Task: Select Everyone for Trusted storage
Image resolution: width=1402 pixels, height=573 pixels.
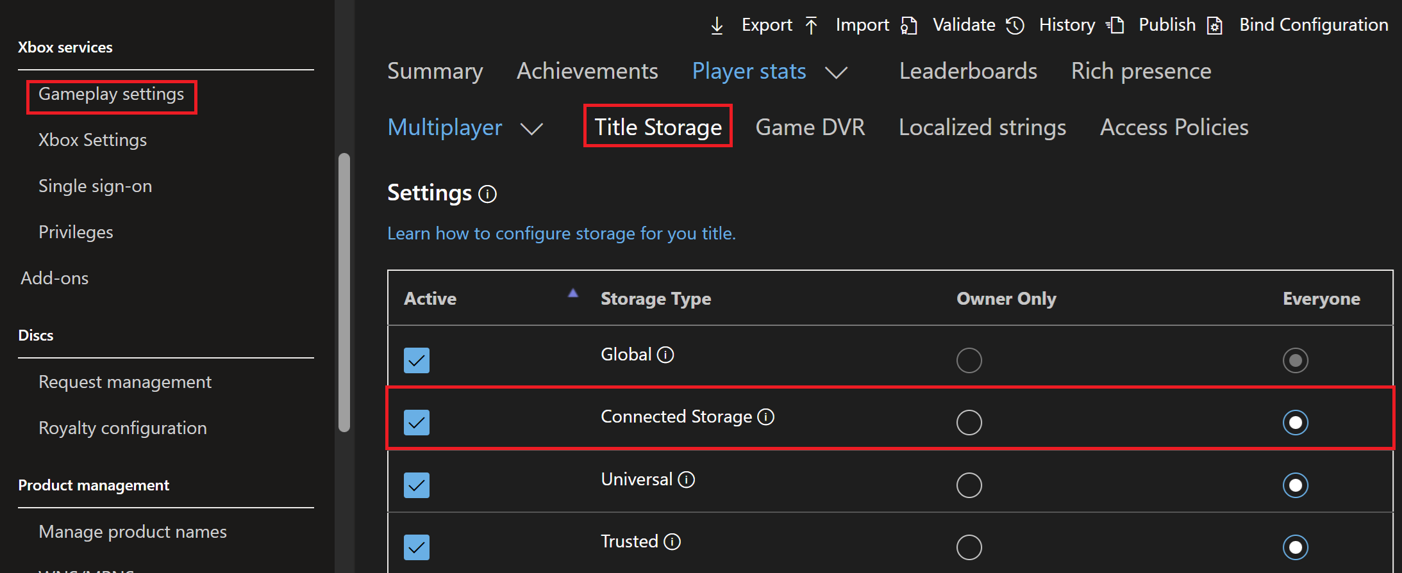Action: (x=1296, y=547)
